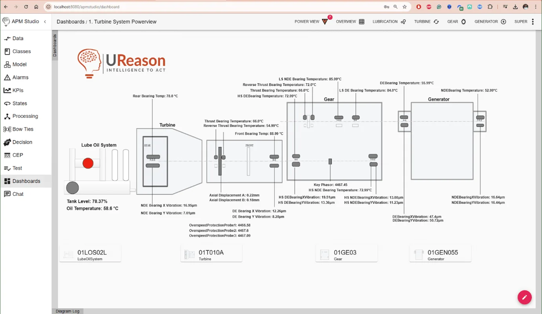Select DEBearingXVibration 47.4µm label
Image resolution: width=542 pixels, height=314 pixels.
(417, 217)
